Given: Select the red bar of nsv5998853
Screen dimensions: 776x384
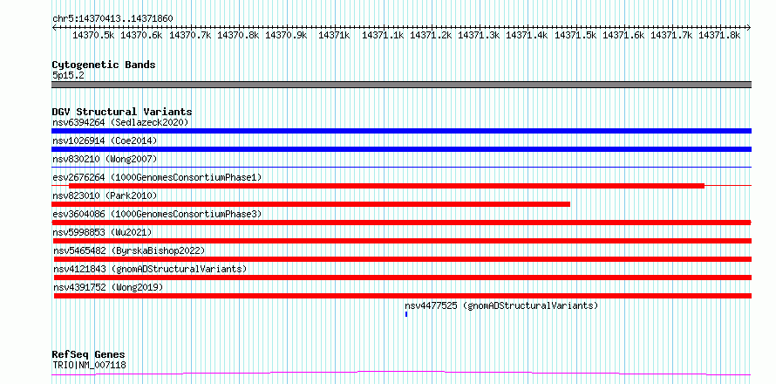Looking at the screenshot, I should [x=401, y=241].
